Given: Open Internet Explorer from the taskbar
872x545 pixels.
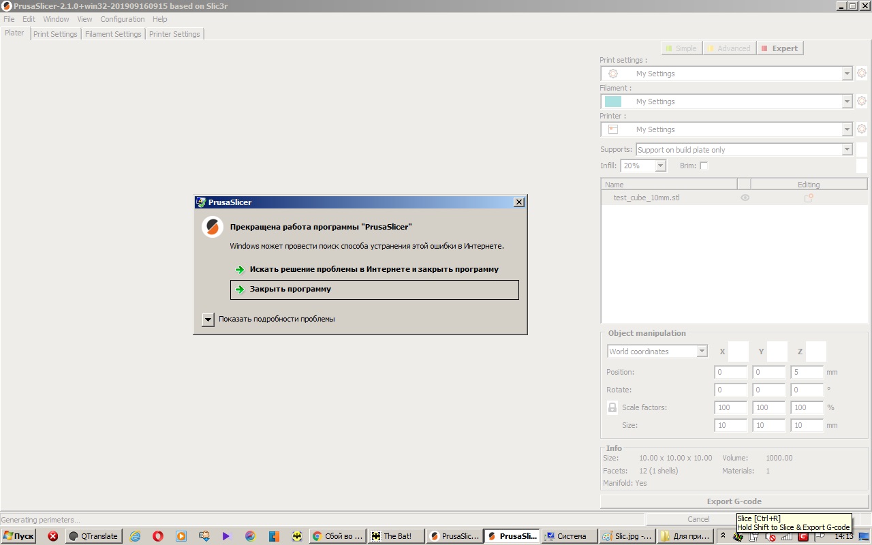Looking at the screenshot, I should pos(135,536).
